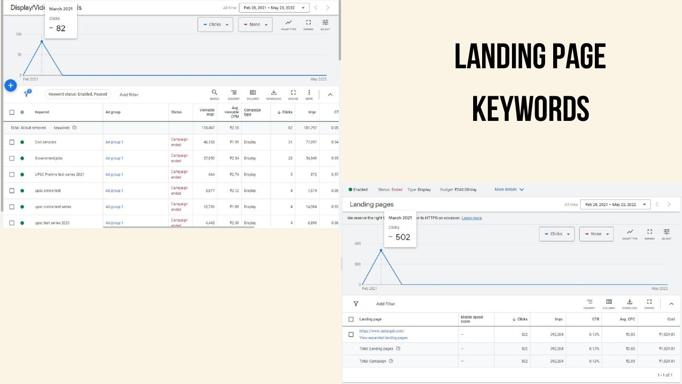Click the Segment icon in Landing pages toolbar
This screenshot has height=384, width=682.
click(590, 304)
